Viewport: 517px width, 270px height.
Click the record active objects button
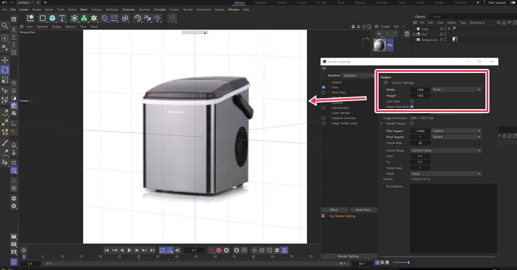(211, 250)
